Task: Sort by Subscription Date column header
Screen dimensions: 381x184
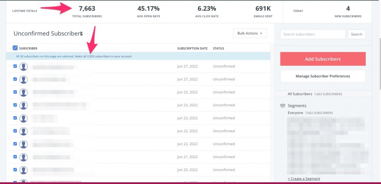Action: tap(192, 48)
